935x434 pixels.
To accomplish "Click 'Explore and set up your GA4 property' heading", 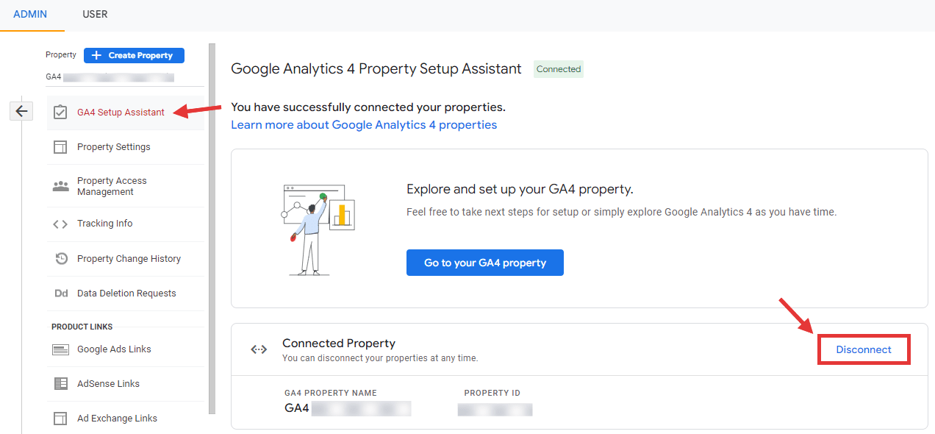I will pos(520,189).
